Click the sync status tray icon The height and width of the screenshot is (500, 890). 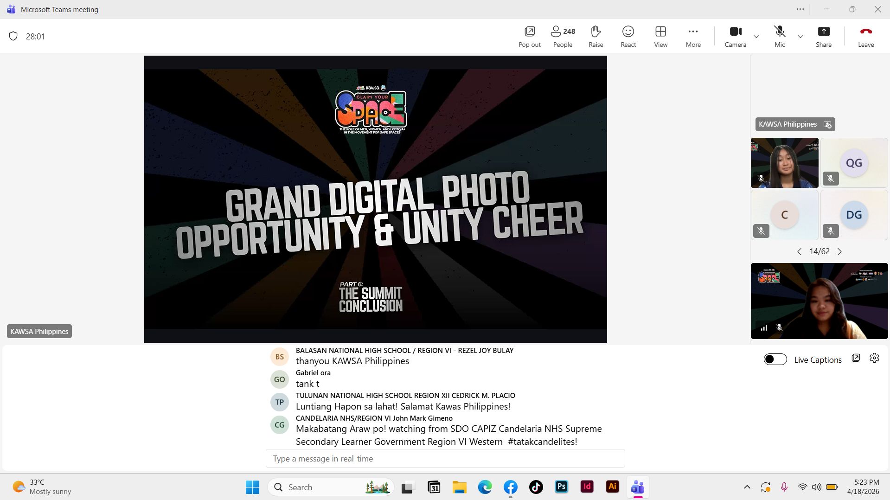765,487
